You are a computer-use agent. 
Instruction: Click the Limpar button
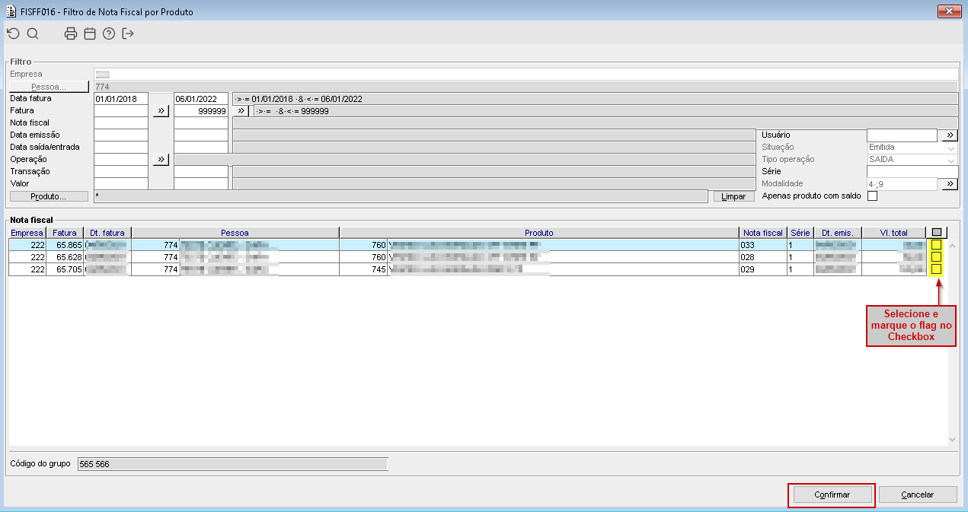click(x=733, y=196)
